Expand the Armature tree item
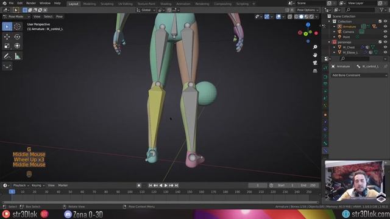This screenshot has width=390, height=219. tap(335, 27)
